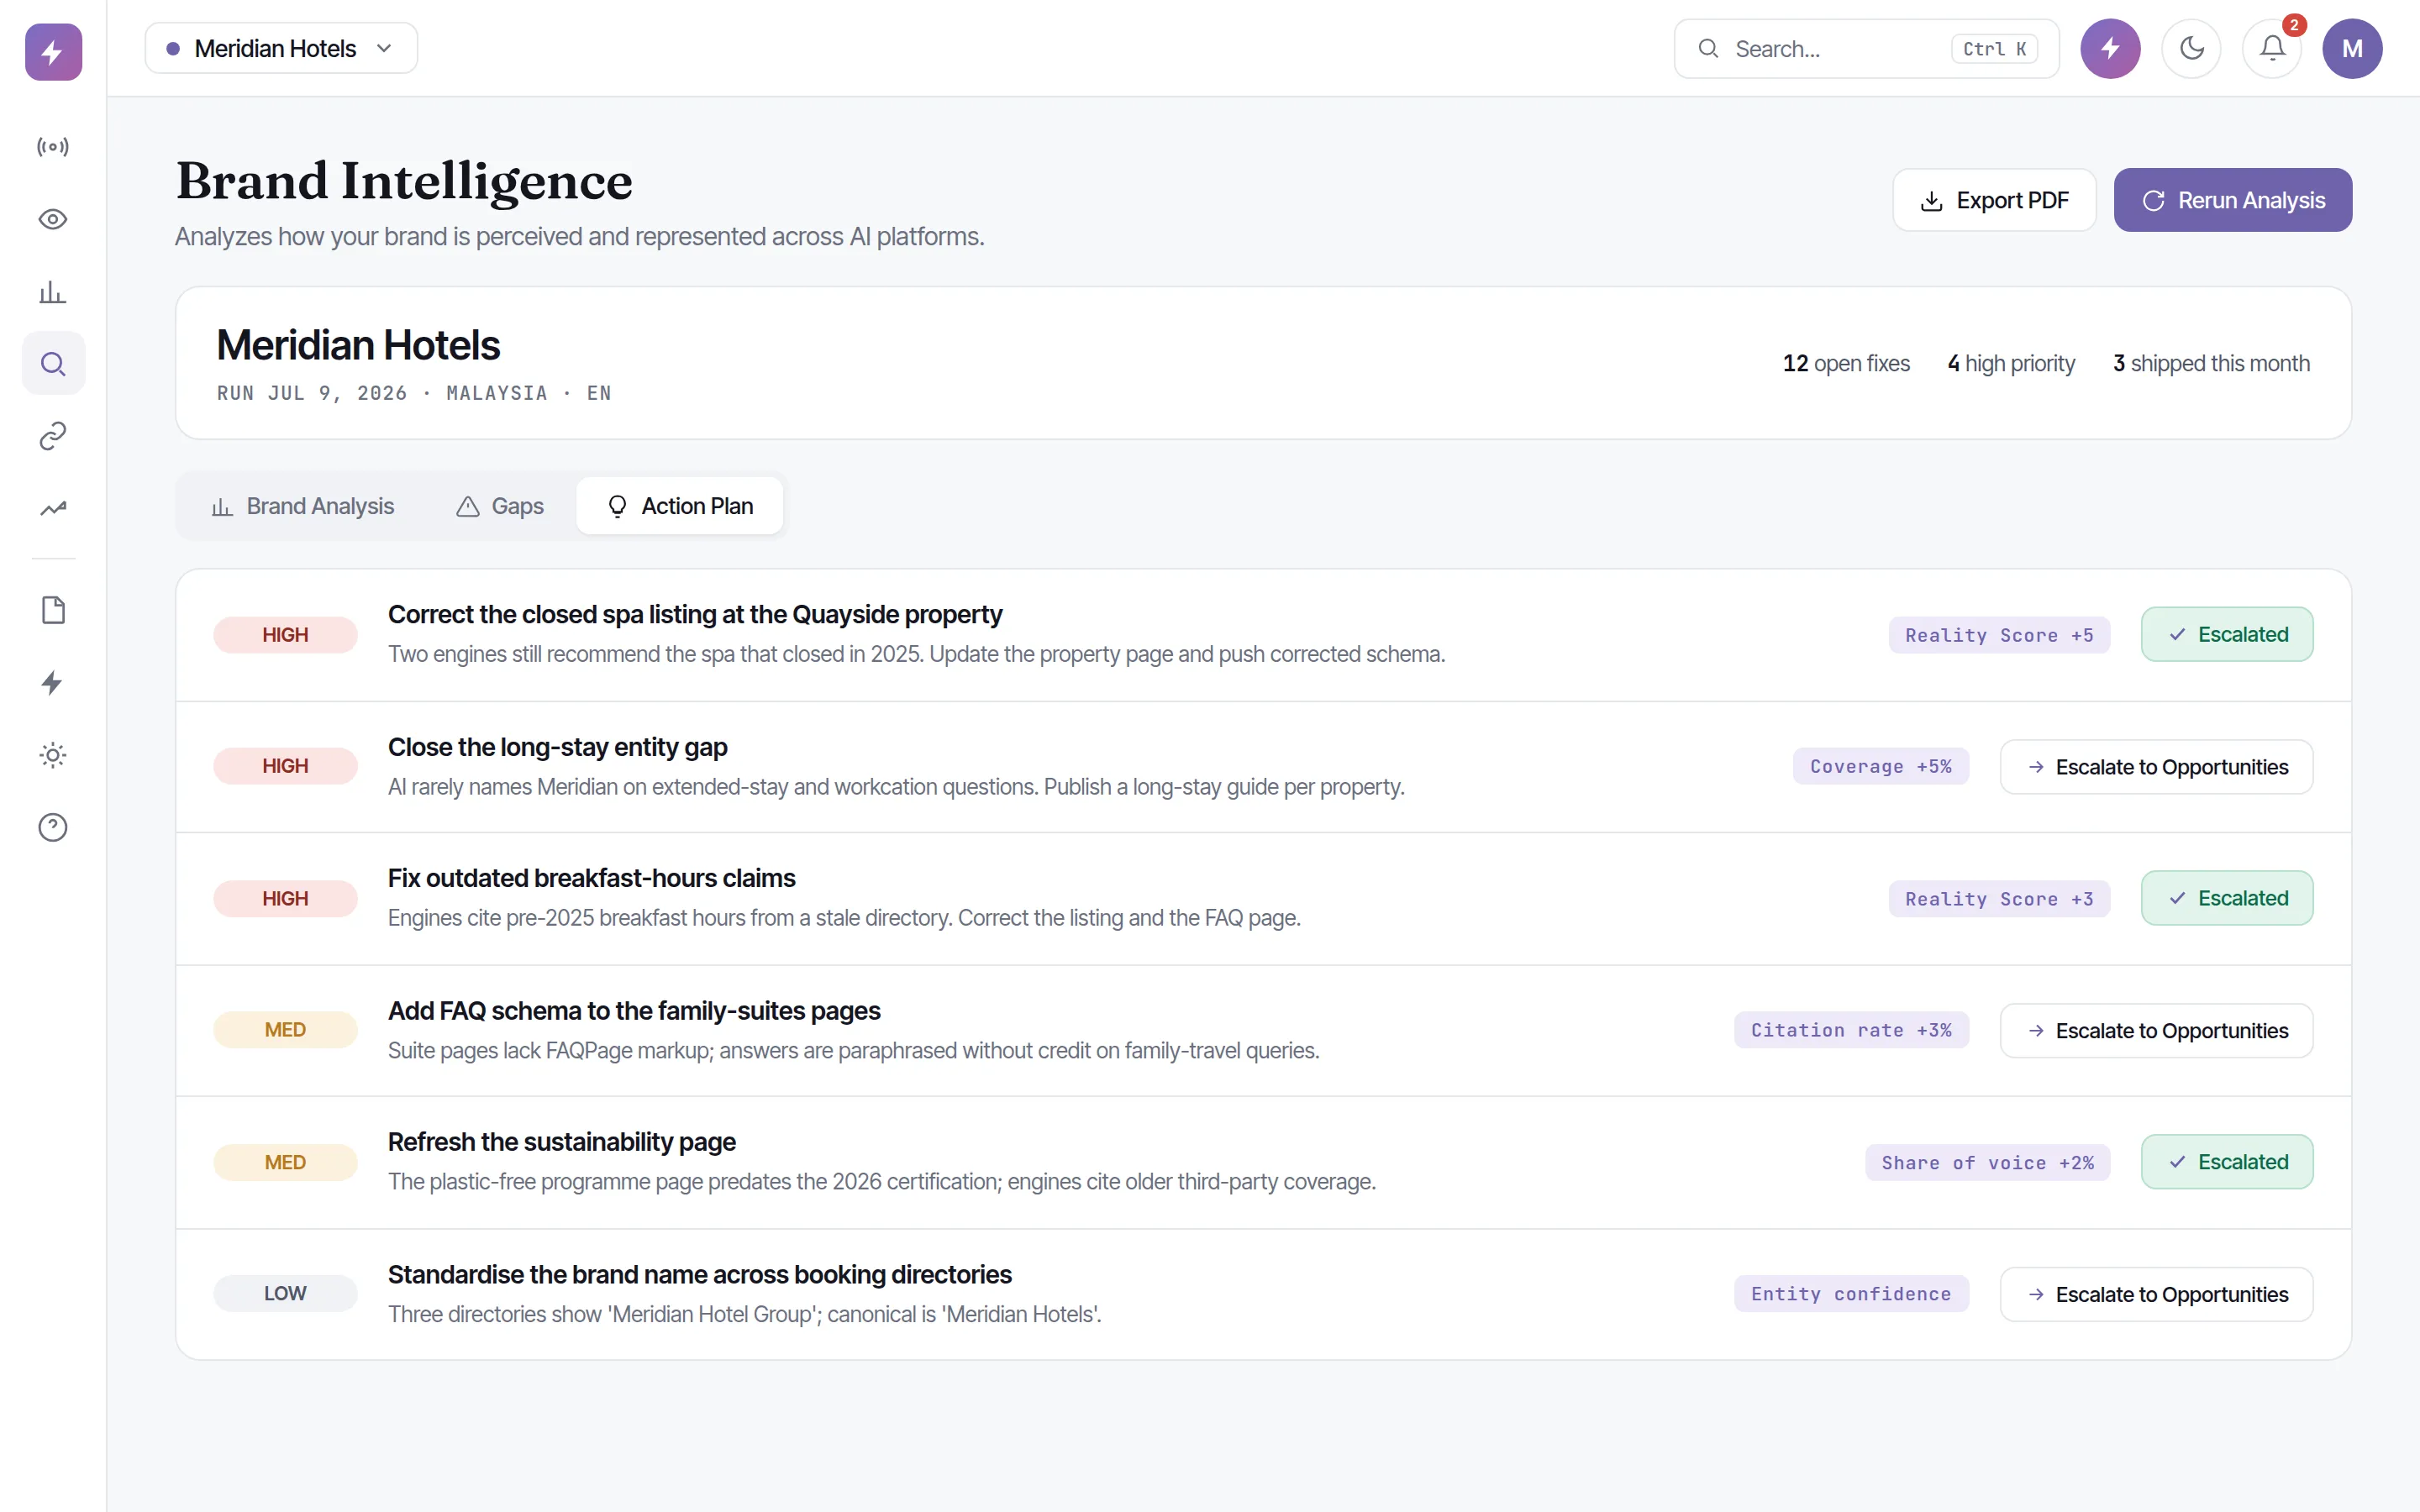Escalate brand name standardisation to Opportunities

2156,1294
